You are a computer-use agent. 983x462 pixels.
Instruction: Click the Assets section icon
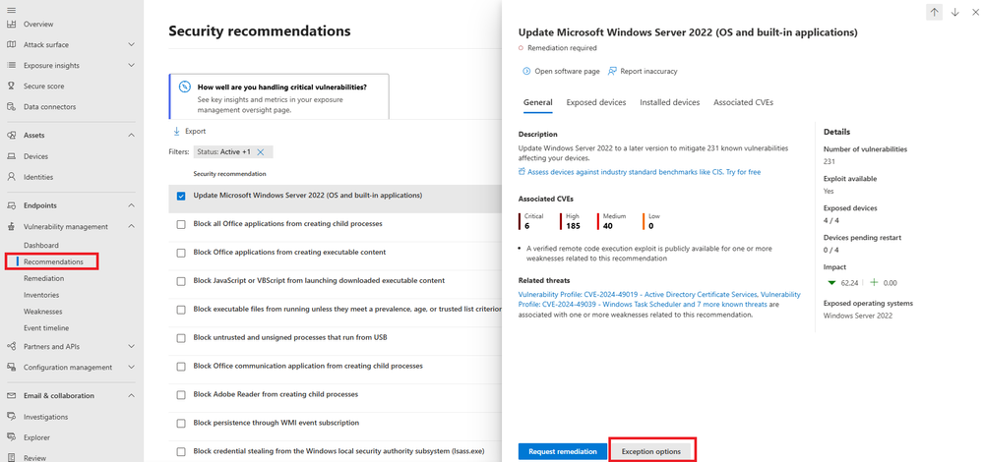coord(11,135)
